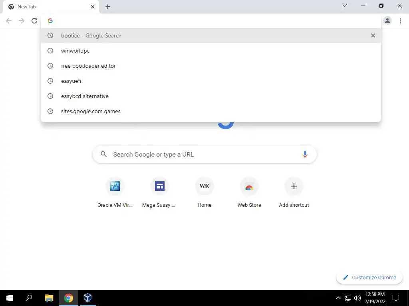Select the bootice search suggestion
The width and height of the screenshot is (409, 306).
[x=211, y=35]
